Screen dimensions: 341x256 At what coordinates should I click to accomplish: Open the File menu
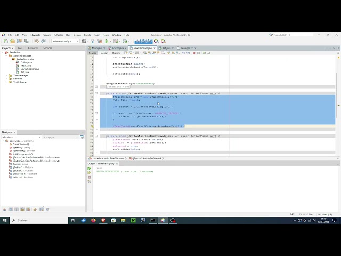tap(10, 35)
